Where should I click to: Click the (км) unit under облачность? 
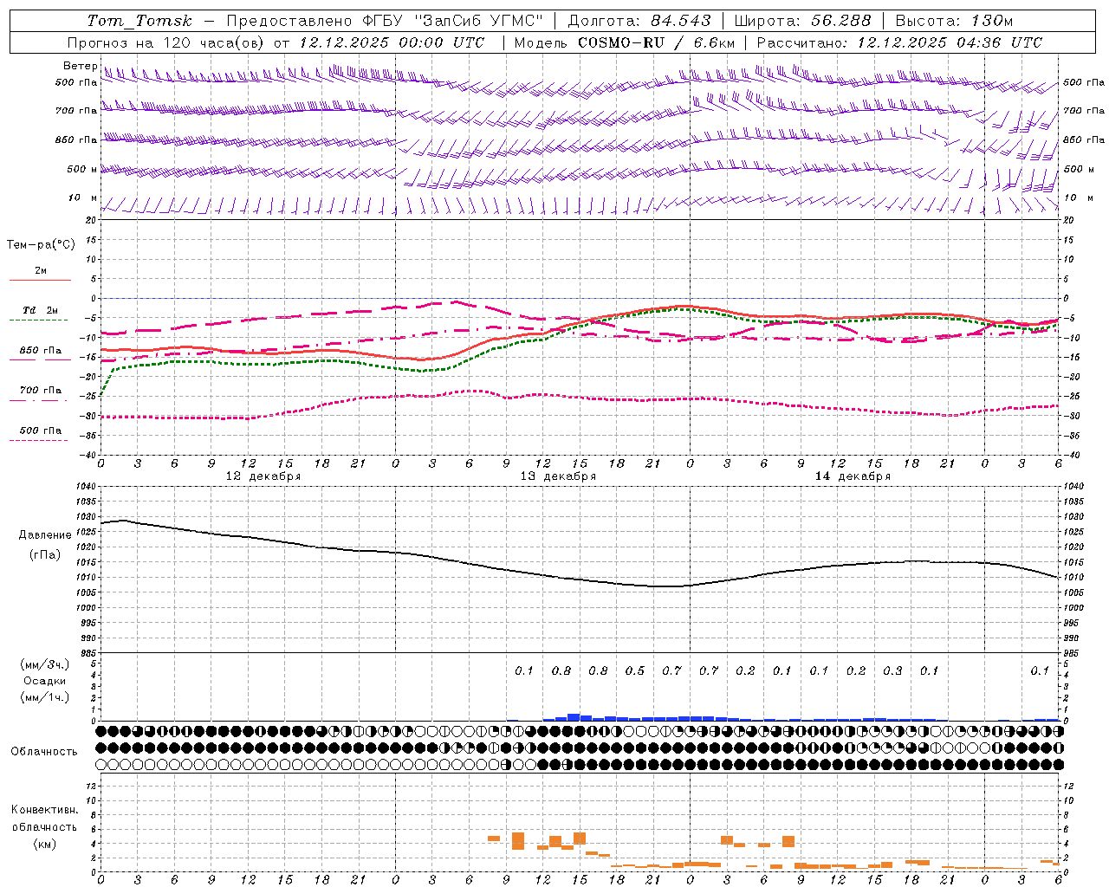click(44, 843)
